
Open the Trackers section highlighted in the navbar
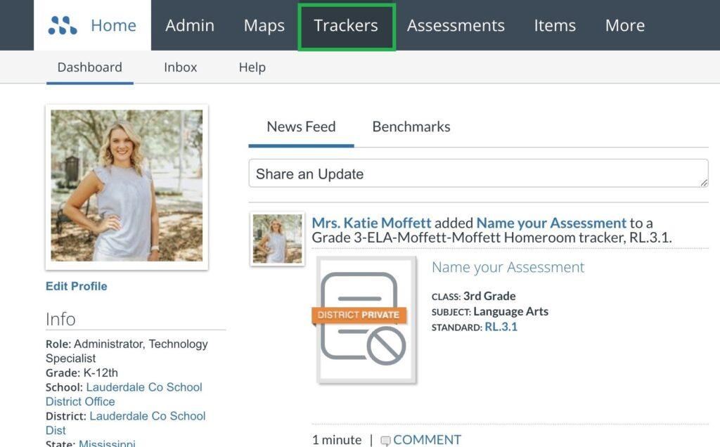[x=346, y=25]
